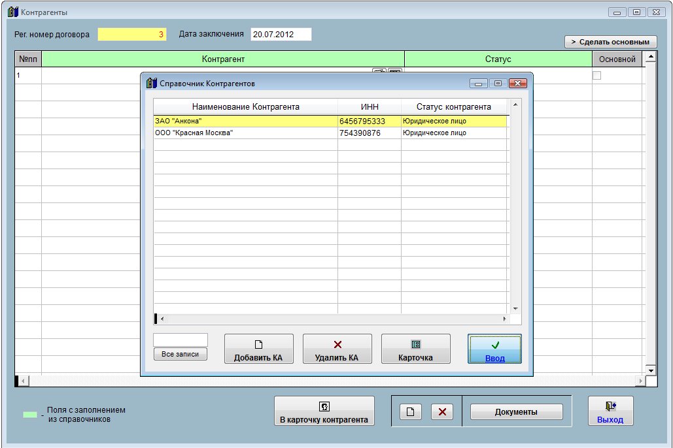
Task: Click the Справочник Контрагентов title bar icon
Action: (x=152, y=83)
